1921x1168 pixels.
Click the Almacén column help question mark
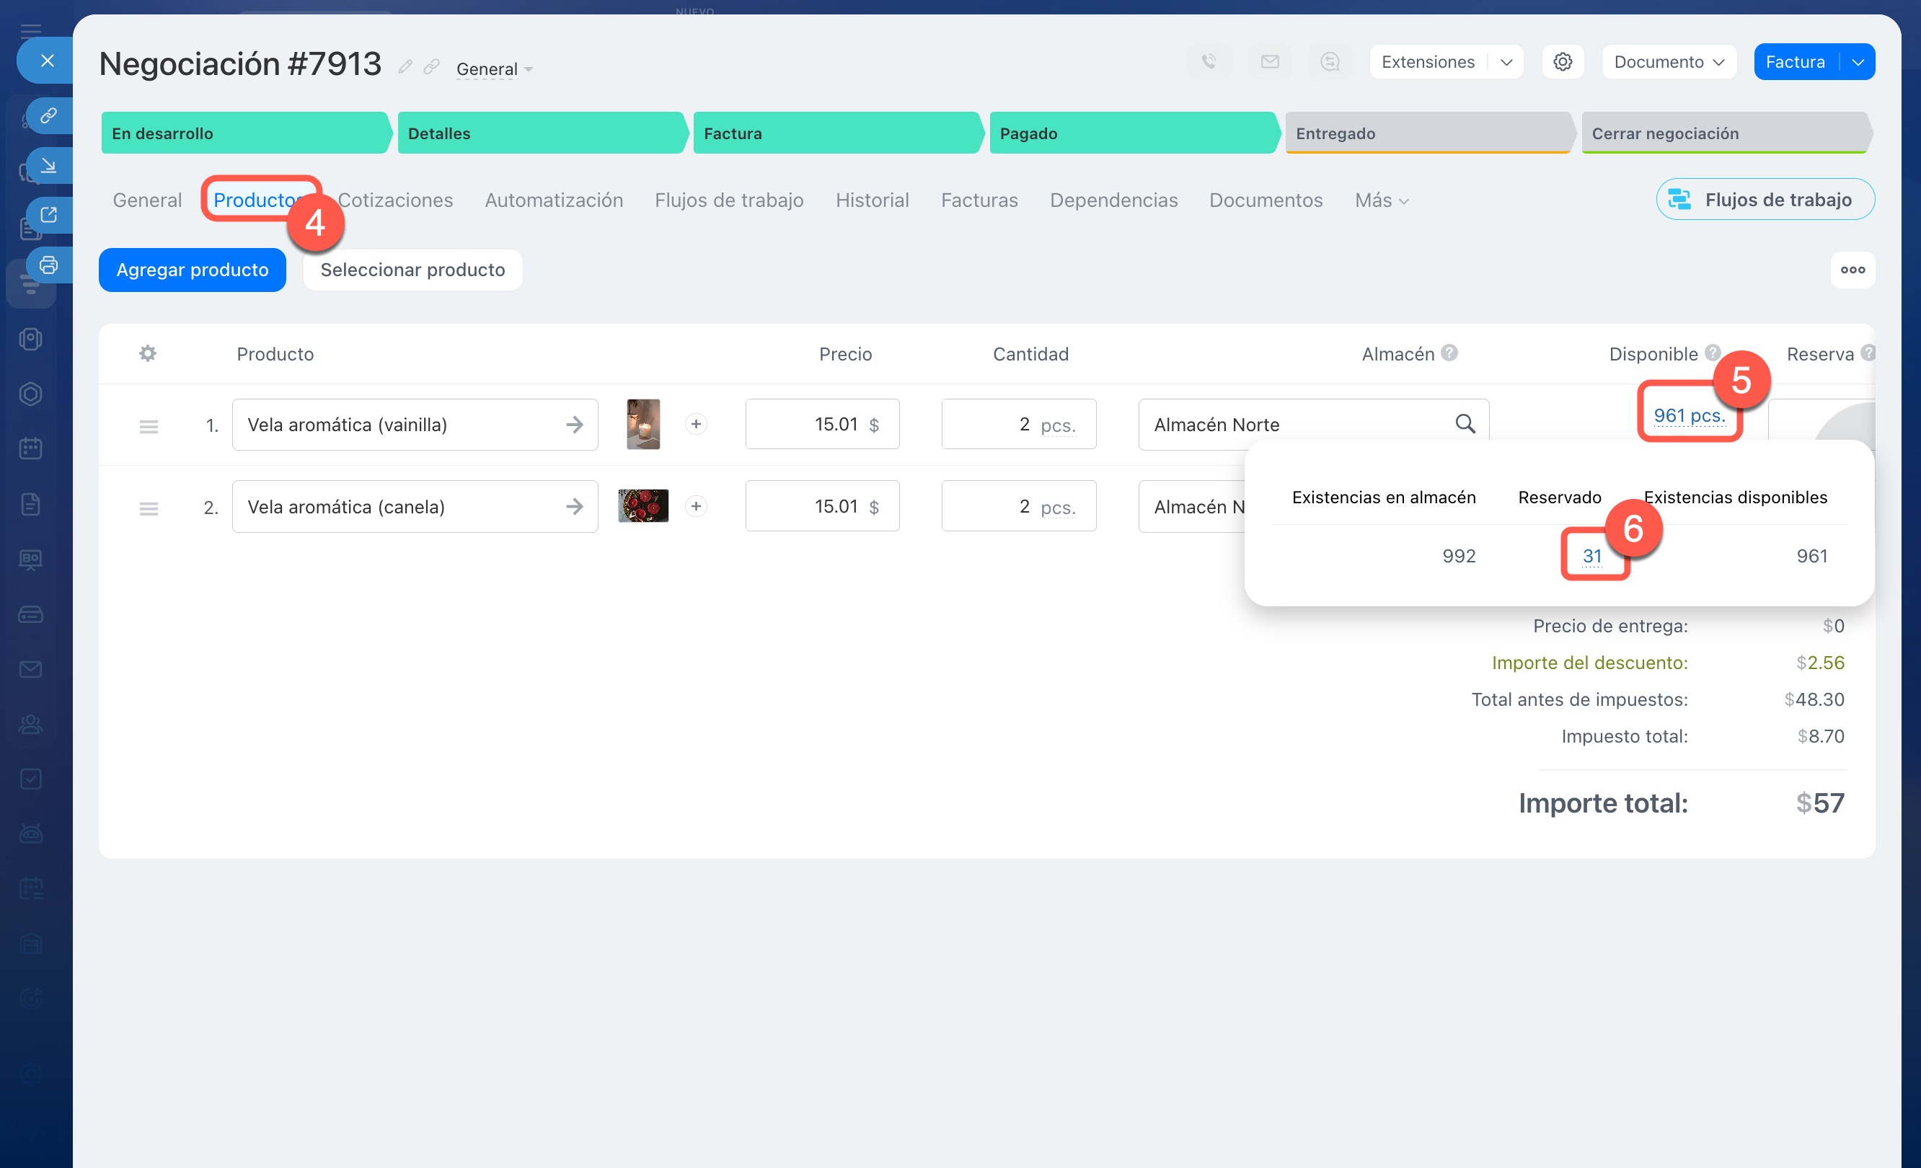pos(1449,353)
